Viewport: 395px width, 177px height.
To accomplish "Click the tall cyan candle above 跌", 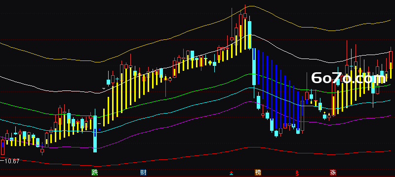I will tap(95, 134).
